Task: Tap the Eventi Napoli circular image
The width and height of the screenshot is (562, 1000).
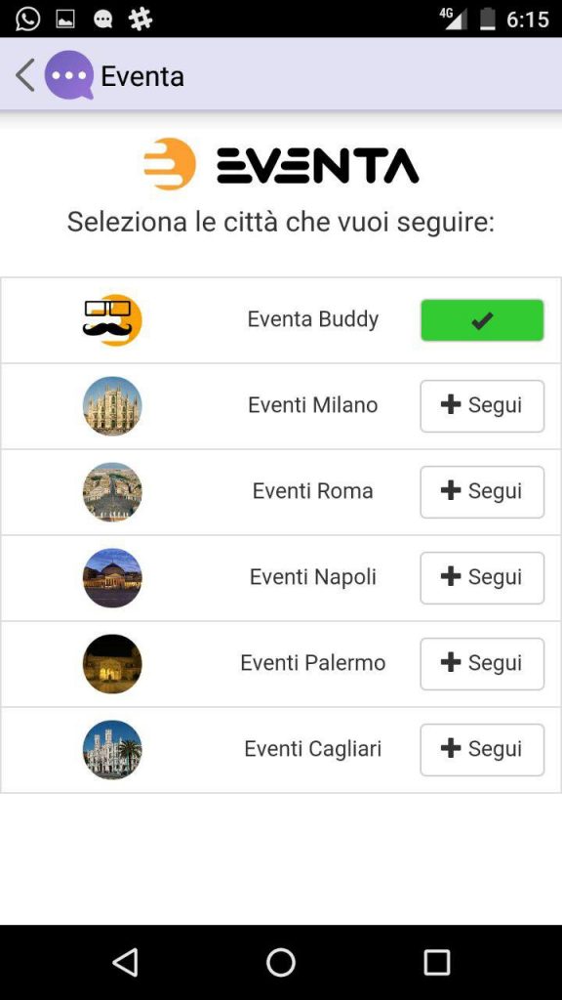Action: click(x=111, y=577)
